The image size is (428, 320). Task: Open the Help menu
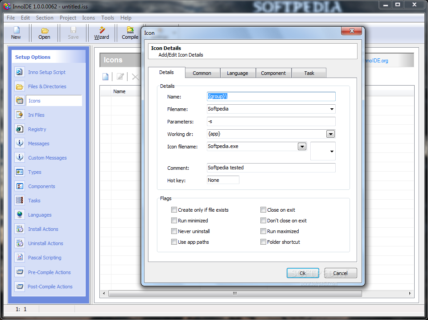[x=126, y=18]
